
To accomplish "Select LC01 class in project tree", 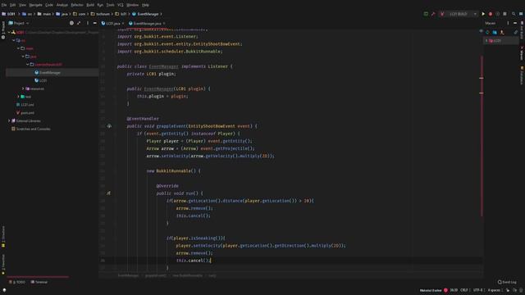I will (x=43, y=80).
